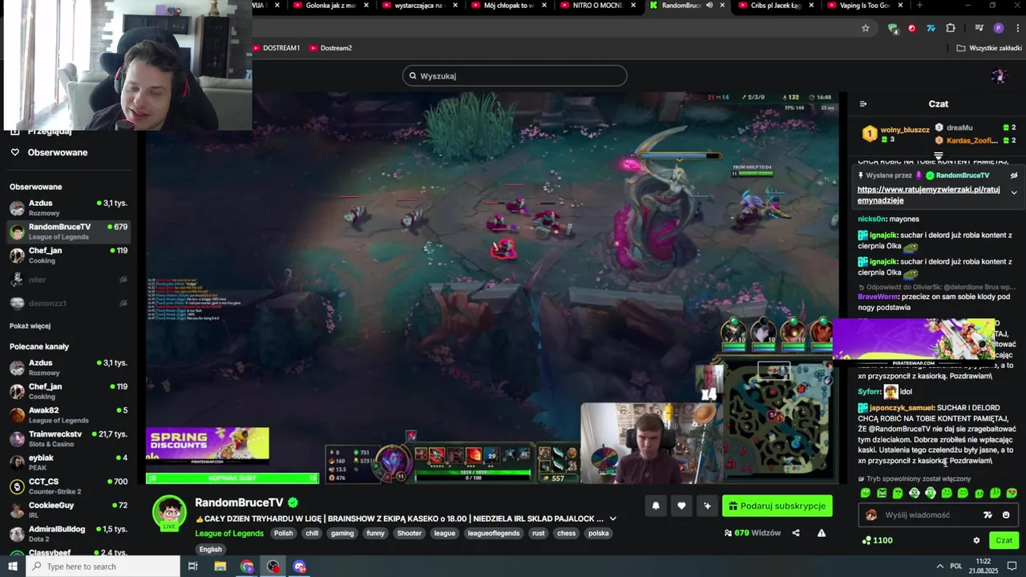This screenshot has height=577, width=1026.
Task: Switch to Golonka jak z ma browser tab
Action: click(330, 6)
